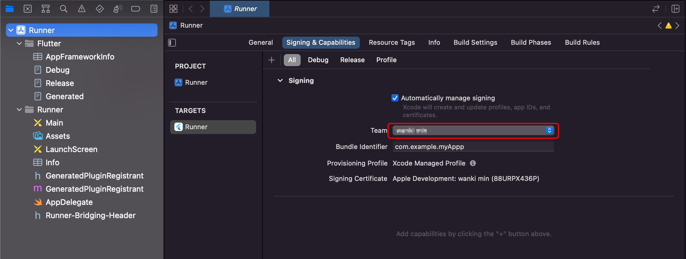Viewport: 686px width, 259px height.
Task: Select the All configuration filter
Action: pyautogui.click(x=292, y=60)
